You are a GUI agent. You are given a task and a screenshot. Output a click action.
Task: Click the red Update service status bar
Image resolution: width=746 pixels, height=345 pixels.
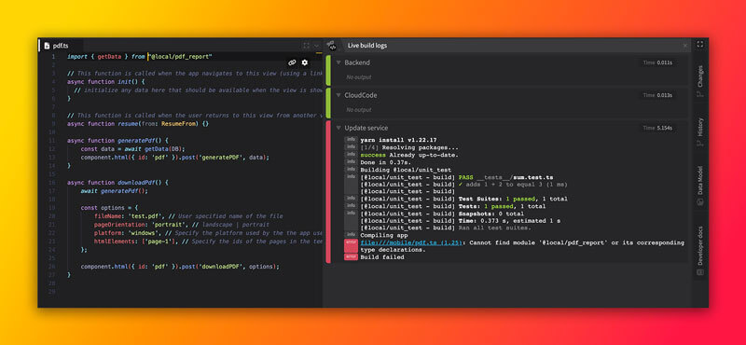click(328, 191)
